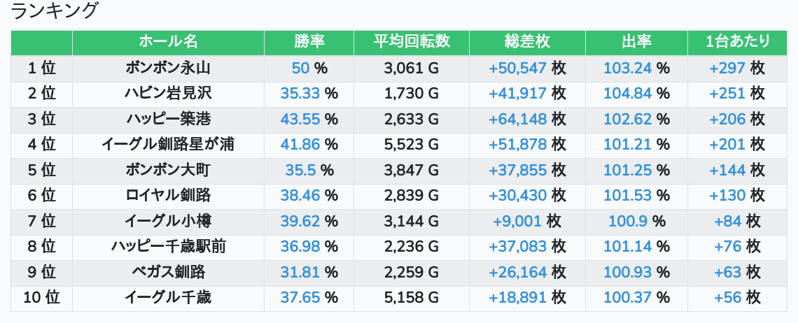Select the 出率 column header
This screenshot has height=323, width=798.
pos(636,42)
